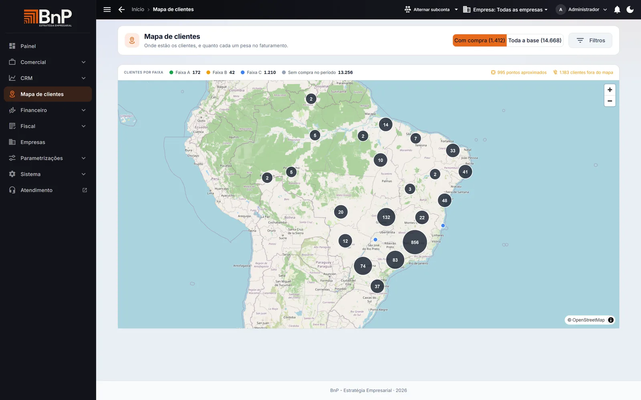The width and height of the screenshot is (641, 400).
Task: Open the Administrador user menu arrow
Action: 605,10
